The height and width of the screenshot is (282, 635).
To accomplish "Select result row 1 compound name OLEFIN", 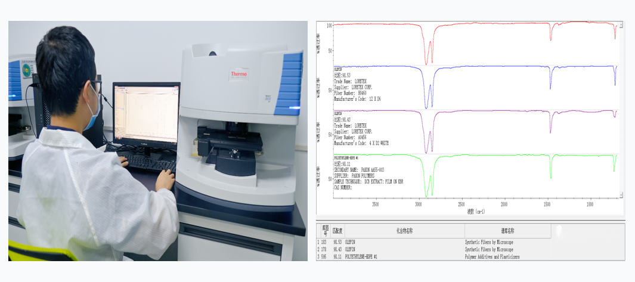I will click(352, 243).
